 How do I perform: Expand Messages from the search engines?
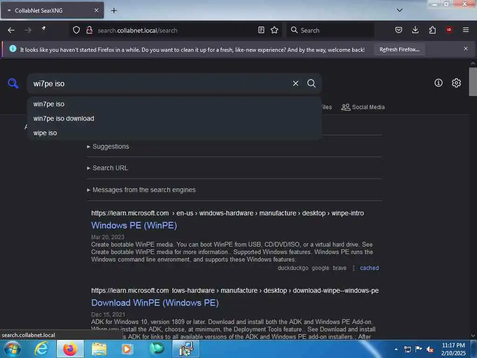(x=141, y=190)
